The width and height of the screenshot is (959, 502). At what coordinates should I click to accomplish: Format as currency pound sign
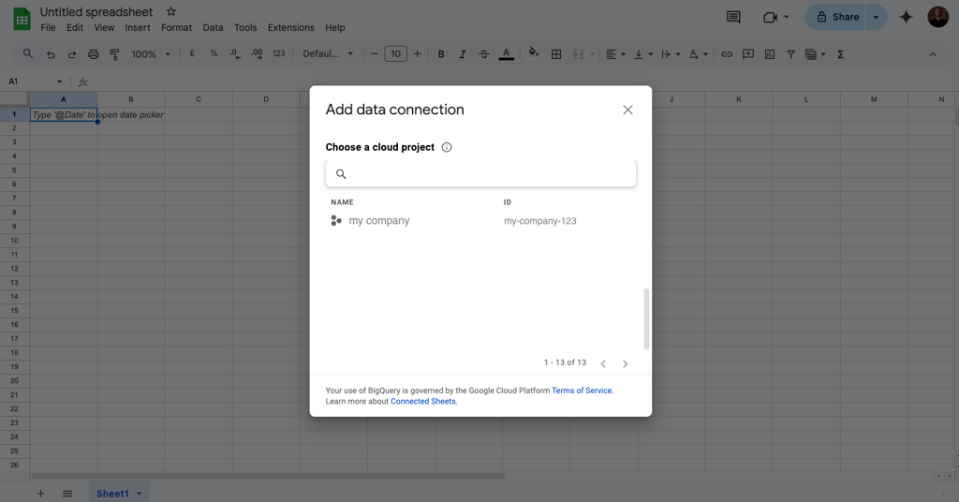192,53
